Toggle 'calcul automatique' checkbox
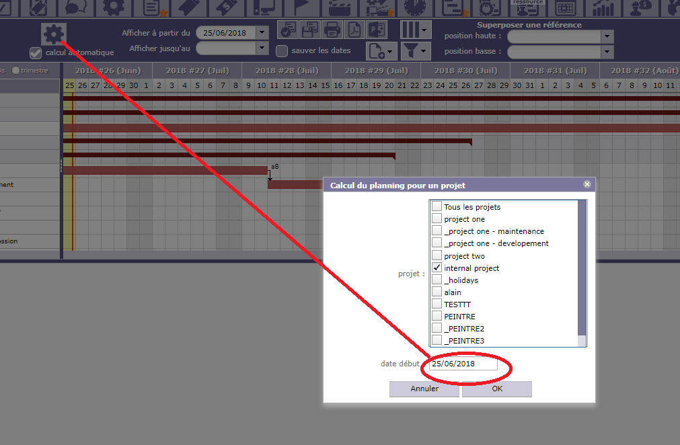This screenshot has height=445, width=680. [x=36, y=53]
